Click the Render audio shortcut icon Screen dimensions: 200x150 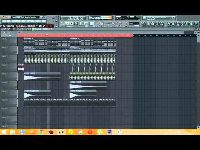pos(177,24)
